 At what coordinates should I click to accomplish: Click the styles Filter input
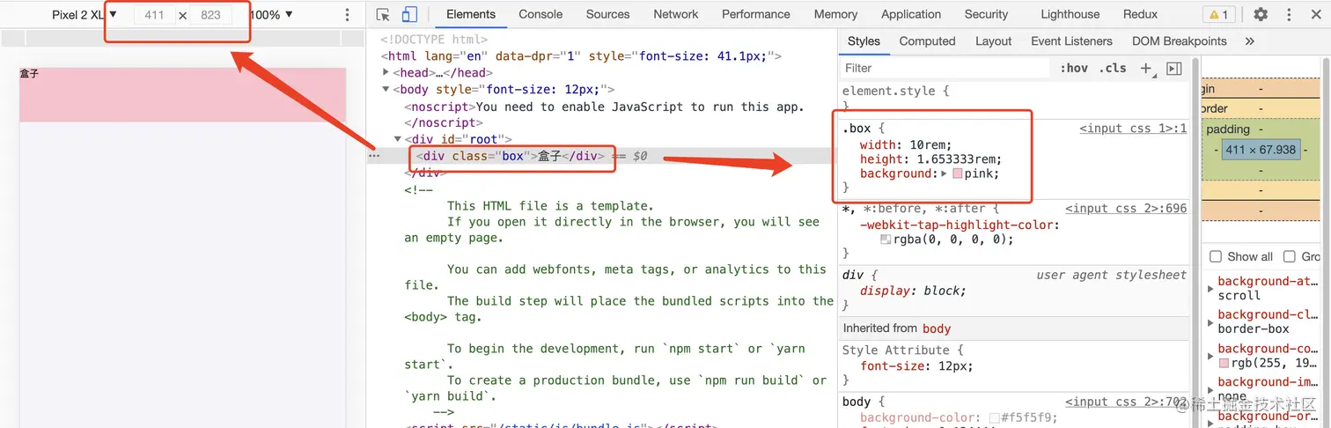point(945,68)
